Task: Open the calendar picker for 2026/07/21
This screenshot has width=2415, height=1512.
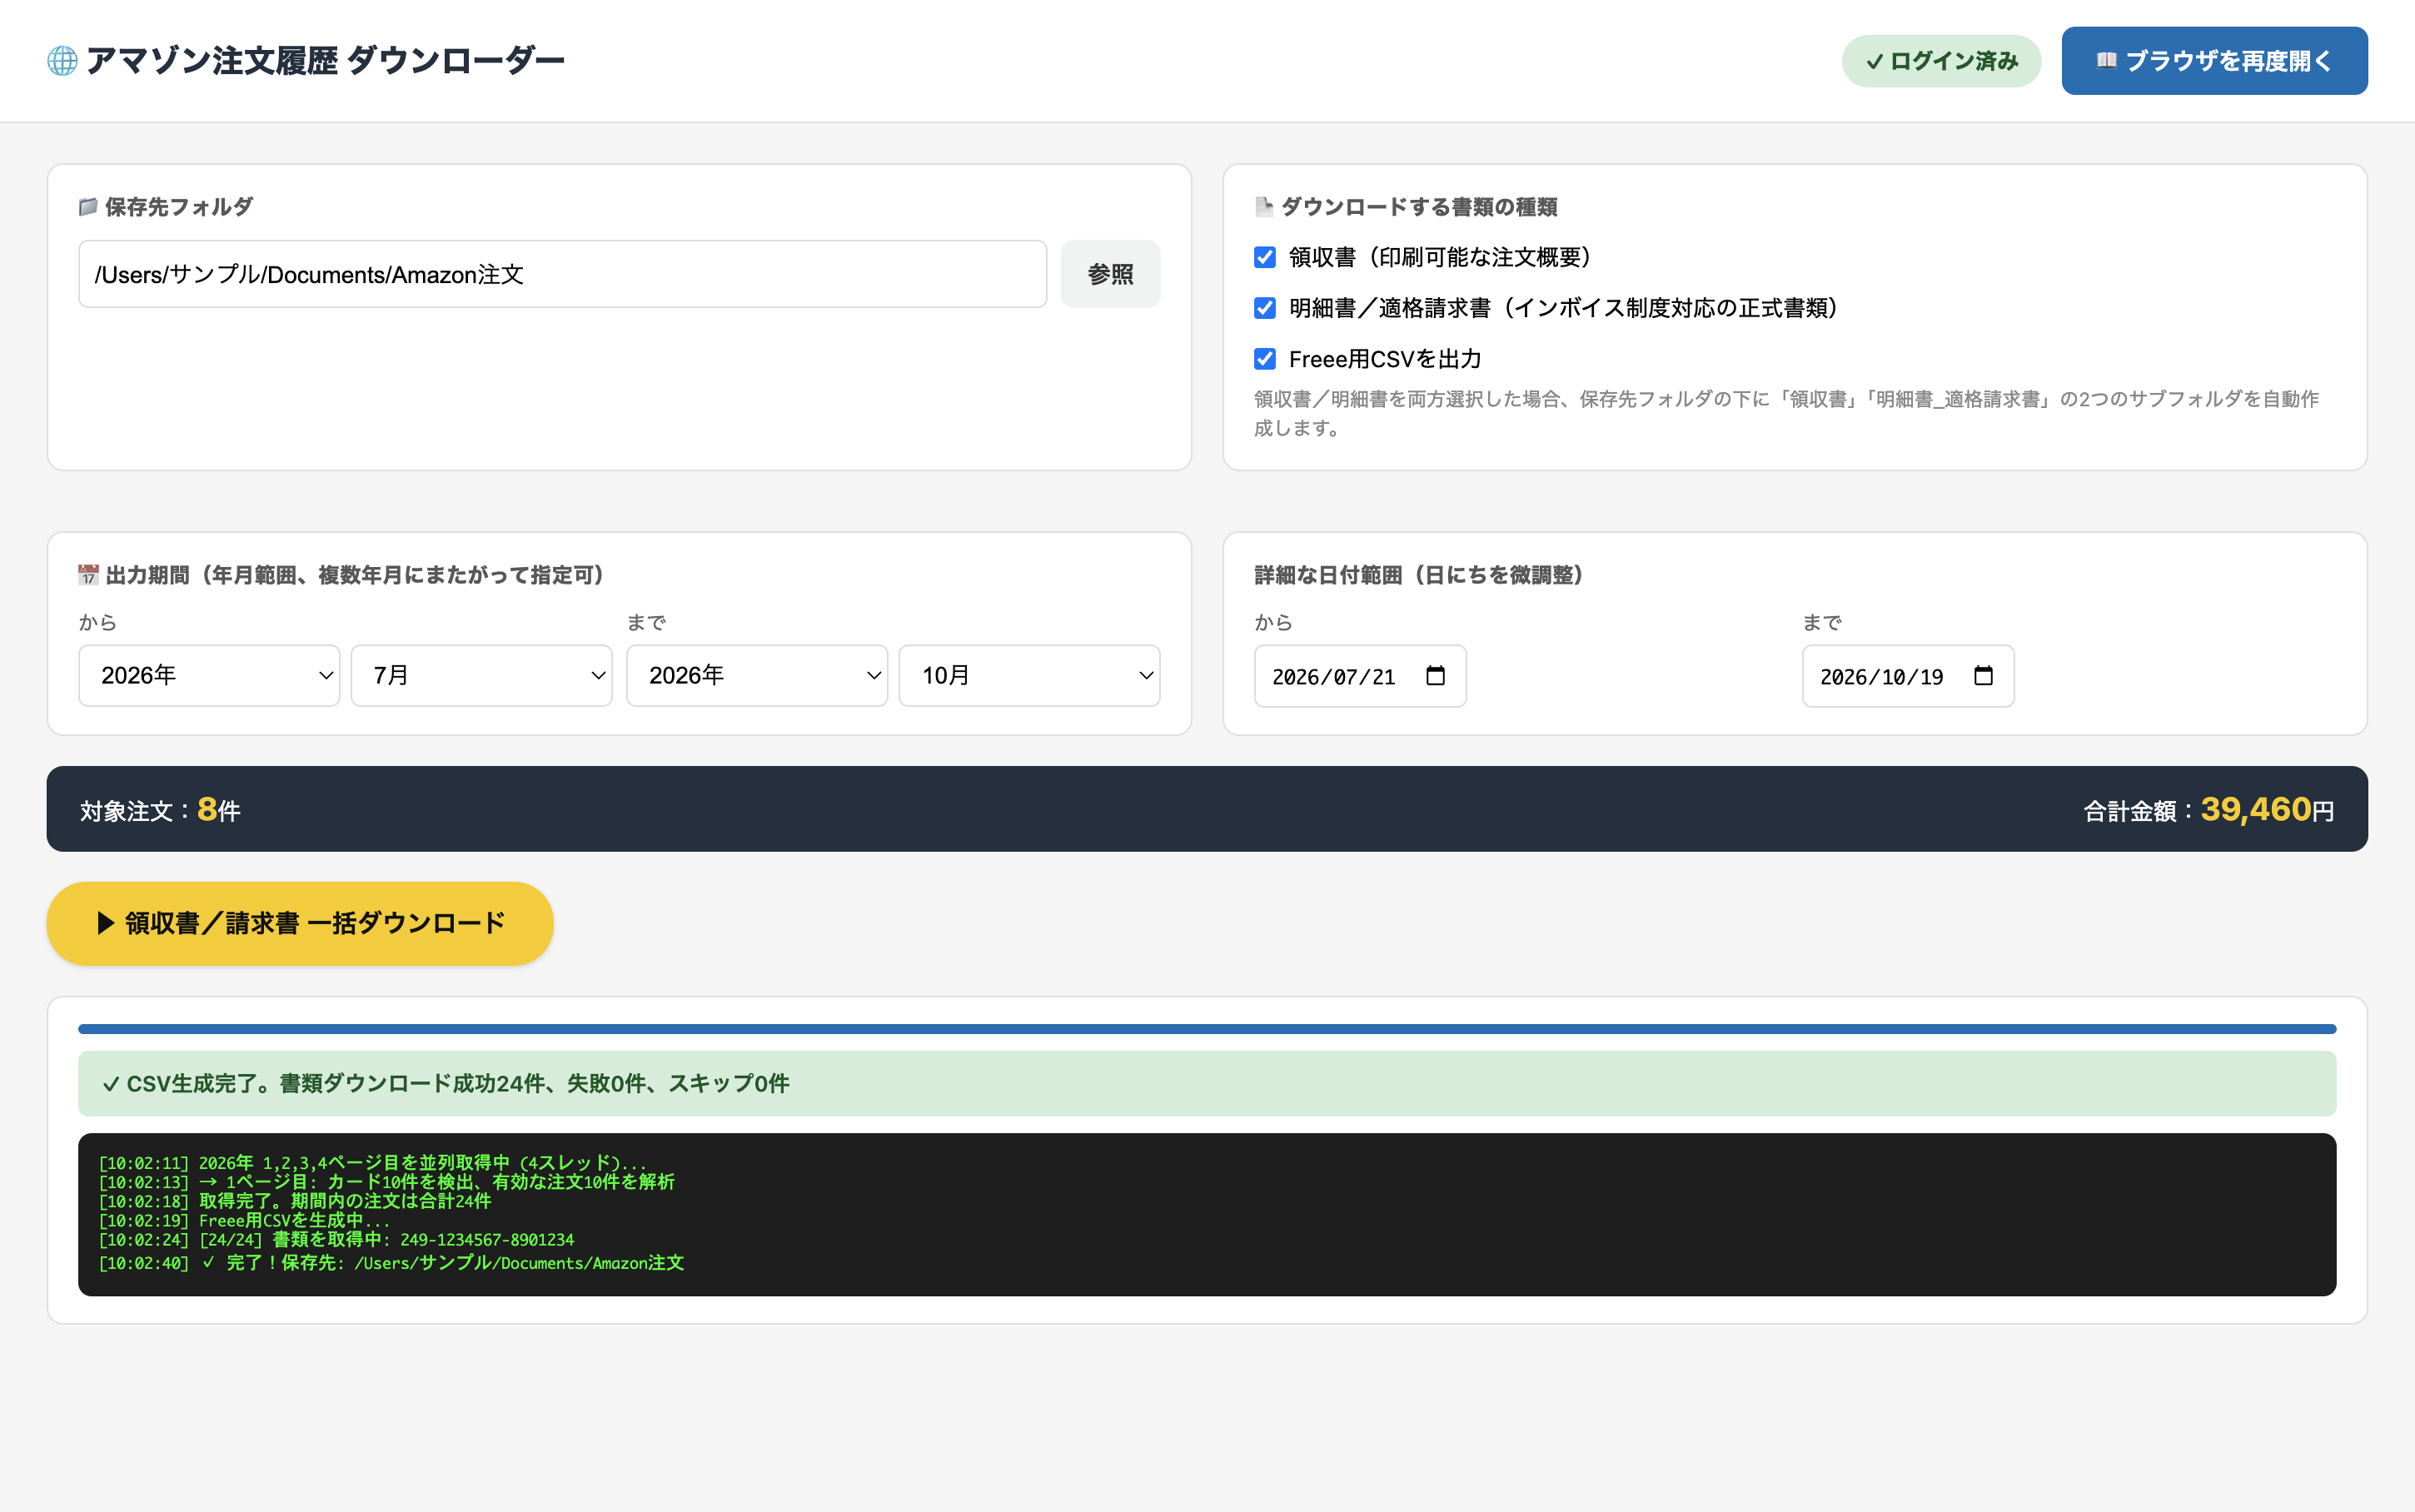Action: click(x=1435, y=676)
